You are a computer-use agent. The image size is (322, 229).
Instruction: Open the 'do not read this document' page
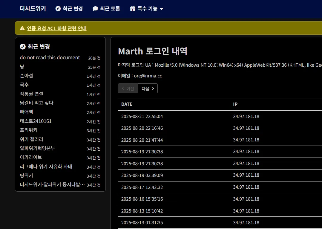[x=50, y=58]
